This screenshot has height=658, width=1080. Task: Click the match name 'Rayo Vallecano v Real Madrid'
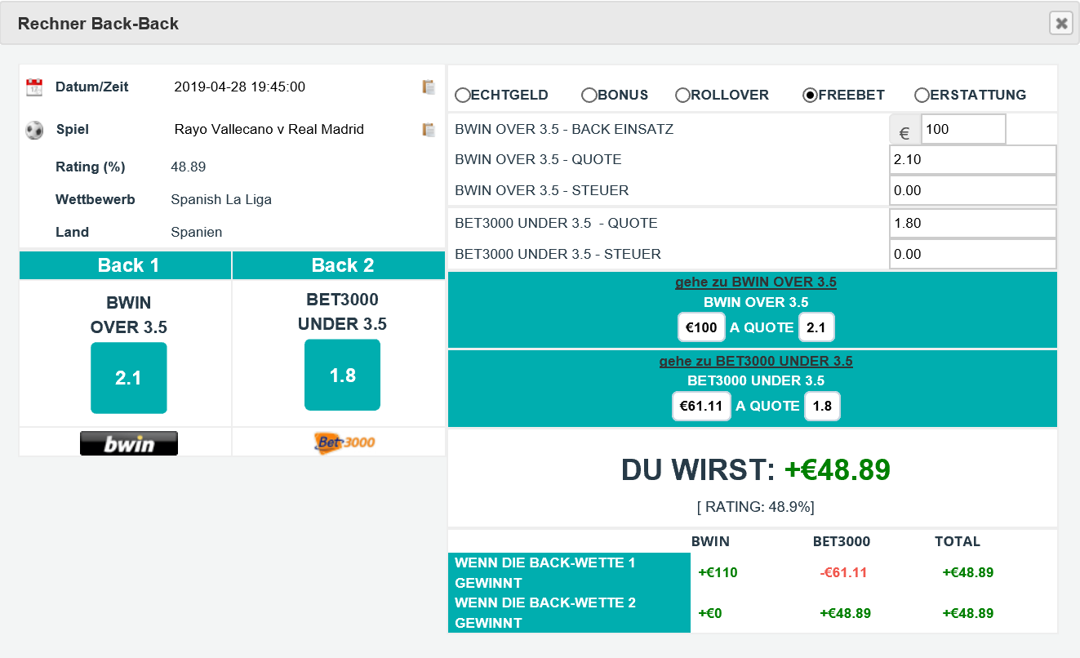269,129
